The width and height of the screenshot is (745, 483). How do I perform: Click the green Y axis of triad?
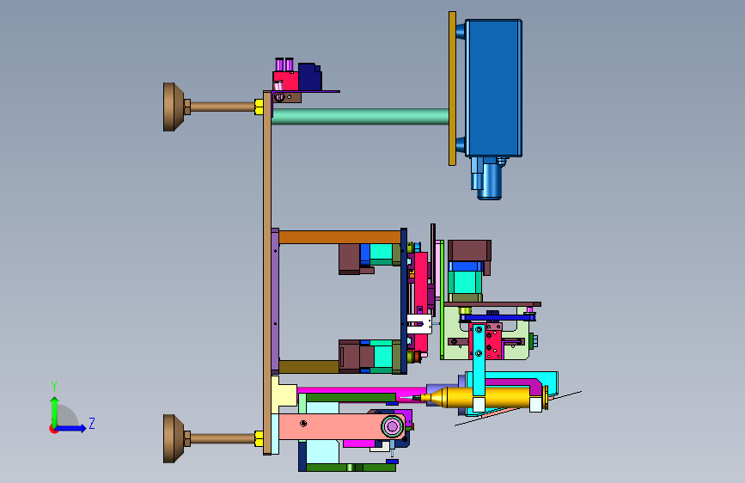click(54, 411)
